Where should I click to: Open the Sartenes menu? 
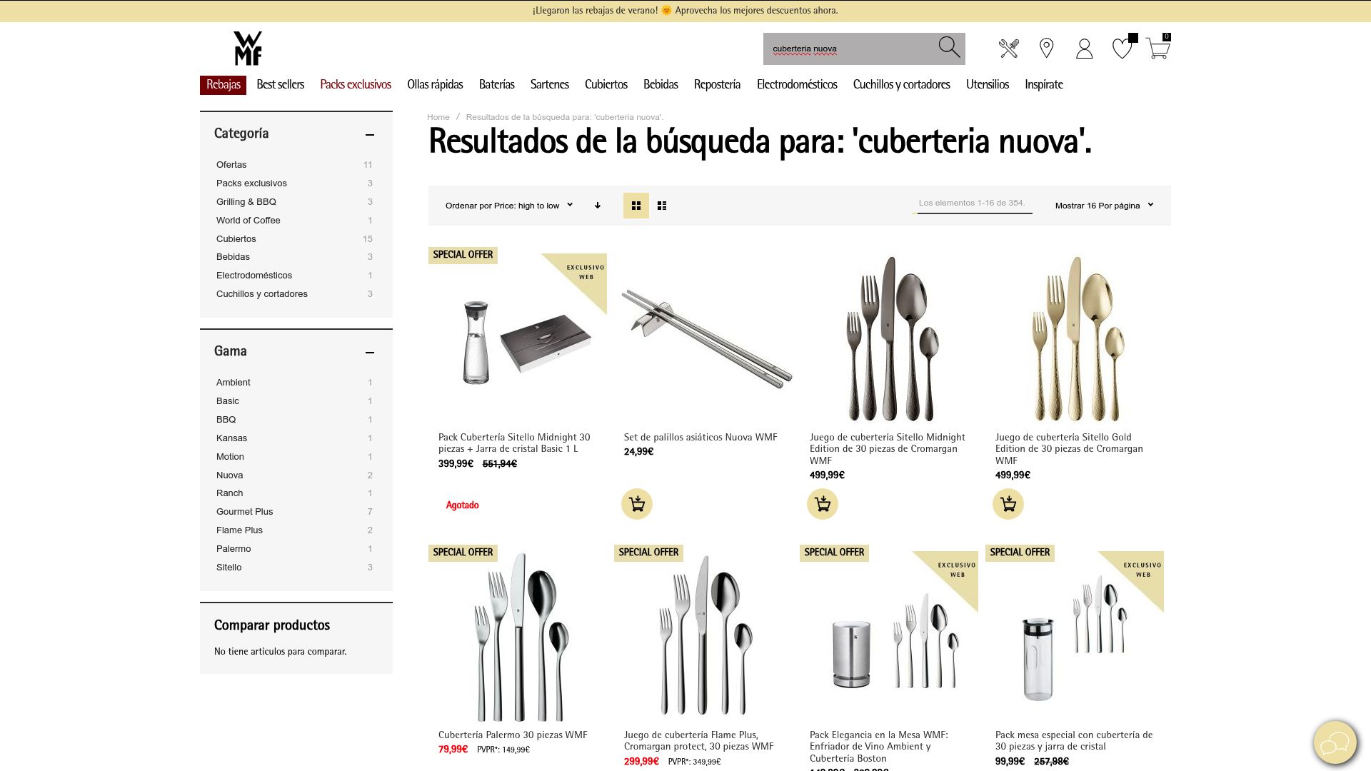tap(550, 84)
